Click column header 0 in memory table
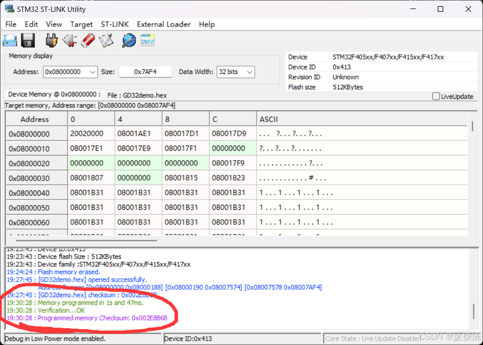Viewport: 483px width, 345px height. [x=91, y=119]
